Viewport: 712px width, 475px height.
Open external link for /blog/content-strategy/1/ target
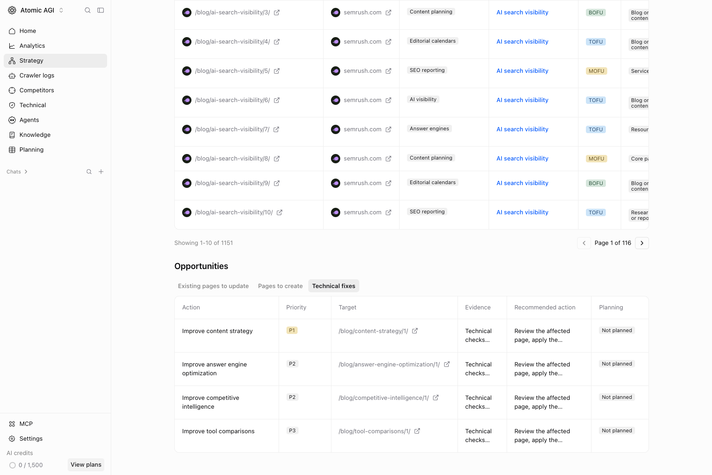pos(415,331)
